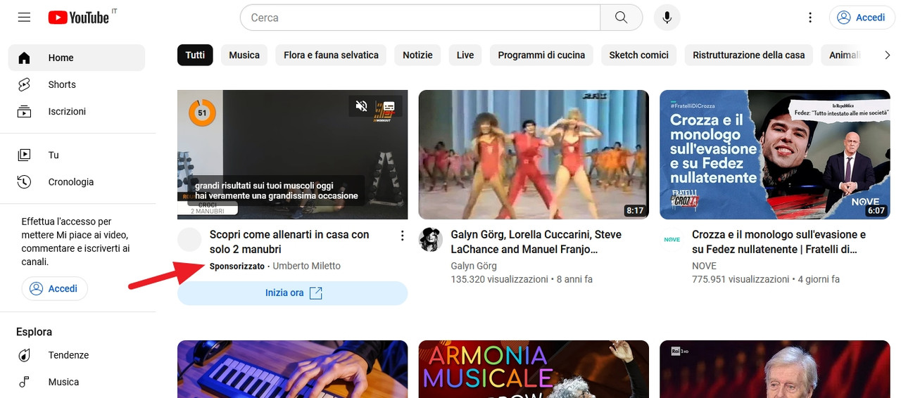Click the YouTube logo

pos(79,18)
